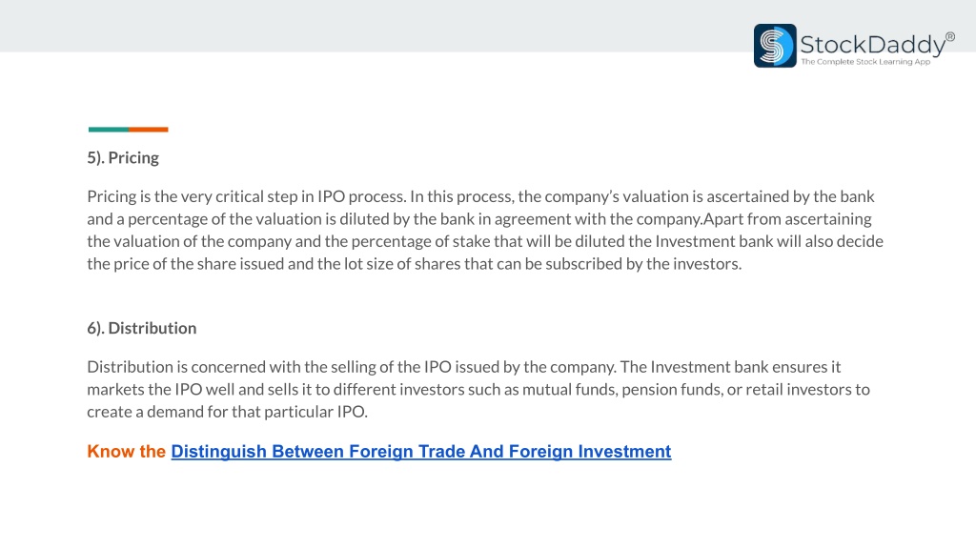Click the line starting 'Distribution is concerned with the selling'
Image resolution: width=976 pixels, height=549 pixels.
[x=464, y=367]
